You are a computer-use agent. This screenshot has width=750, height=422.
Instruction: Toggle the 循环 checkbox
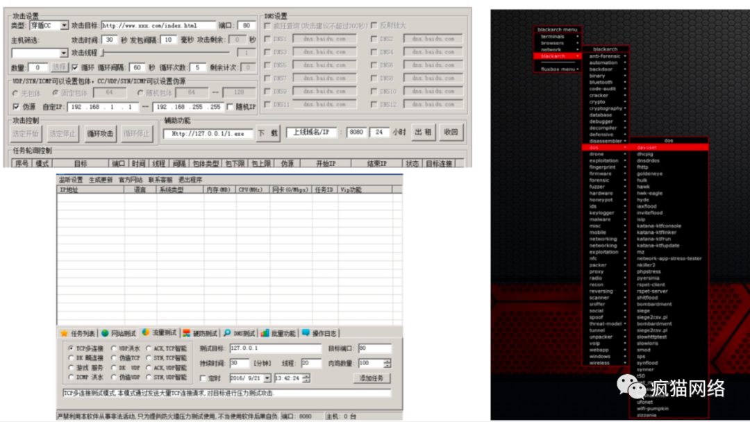coord(75,67)
